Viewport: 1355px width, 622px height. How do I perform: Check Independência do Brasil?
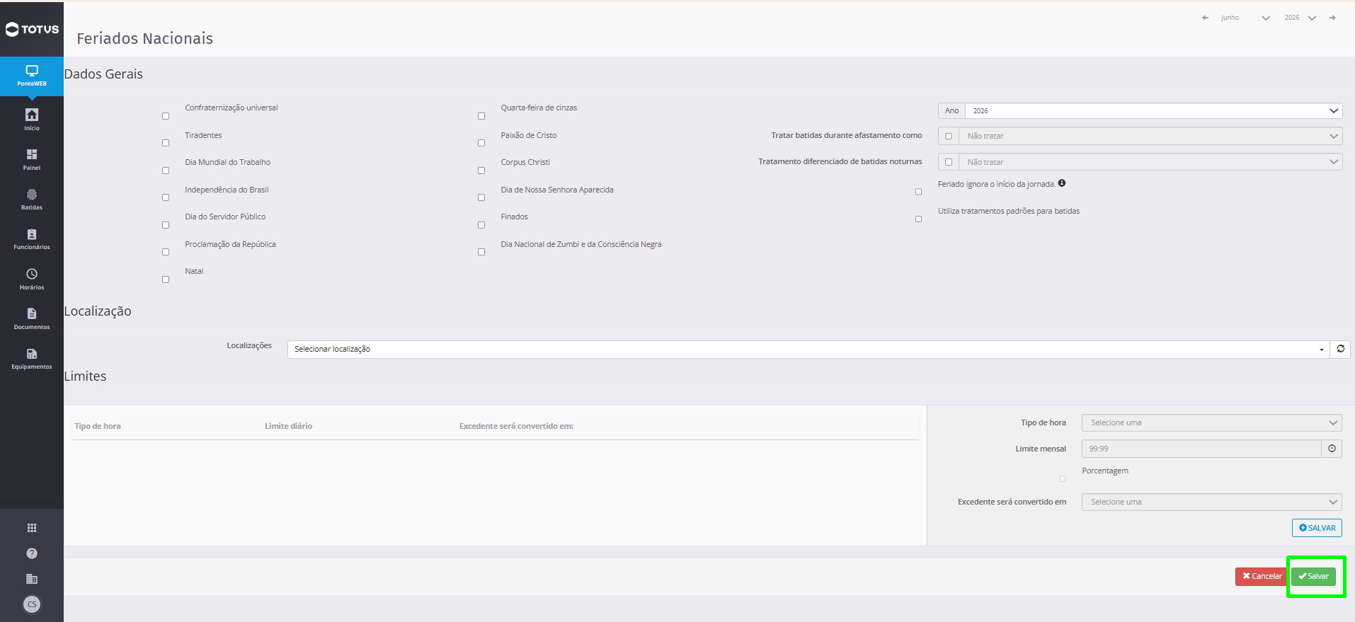(166, 197)
